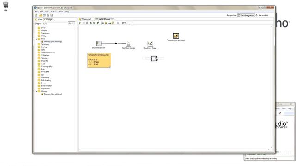Open the Big Data folder
296x166 pixels.
[43, 61]
